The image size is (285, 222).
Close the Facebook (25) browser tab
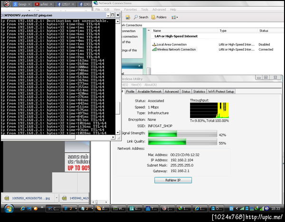(x=73, y=4)
